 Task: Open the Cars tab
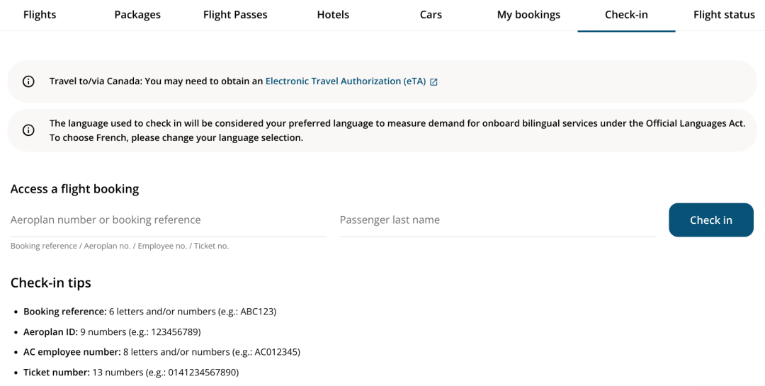(431, 15)
